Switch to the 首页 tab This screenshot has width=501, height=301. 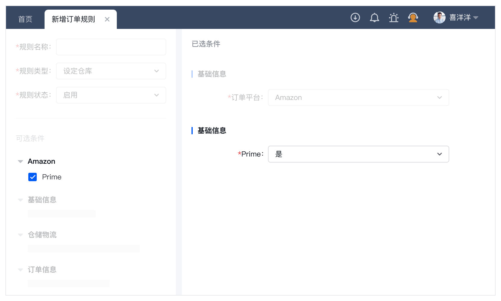click(x=25, y=19)
